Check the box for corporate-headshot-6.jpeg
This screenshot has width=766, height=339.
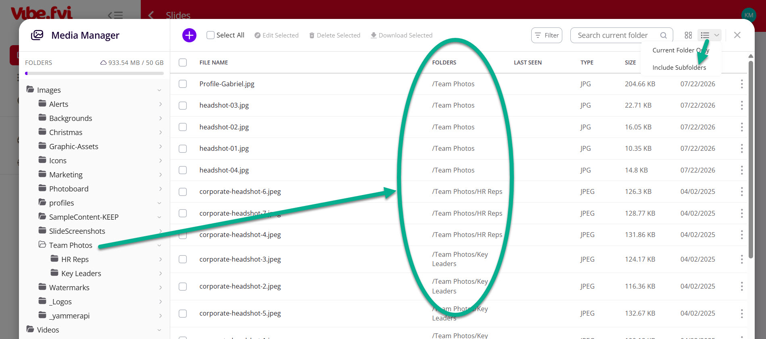coord(183,191)
